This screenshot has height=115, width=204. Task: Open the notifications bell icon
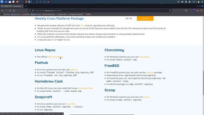[x=186, y=2]
